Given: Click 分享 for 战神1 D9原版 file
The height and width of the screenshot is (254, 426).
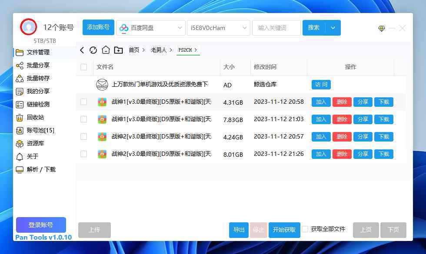Looking at the screenshot, I should click(x=363, y=119).
